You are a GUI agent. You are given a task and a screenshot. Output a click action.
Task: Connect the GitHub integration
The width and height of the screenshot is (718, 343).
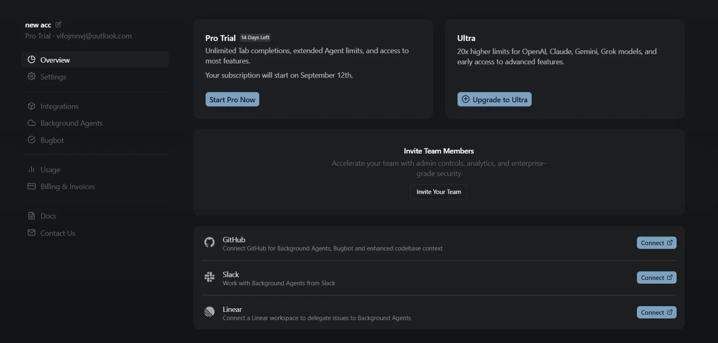click(x=657, y=243)
